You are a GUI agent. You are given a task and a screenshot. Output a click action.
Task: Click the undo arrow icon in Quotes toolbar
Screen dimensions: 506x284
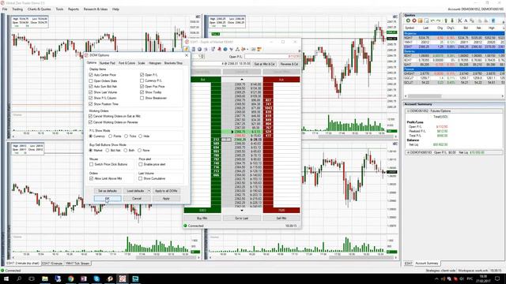click(432, 21)
